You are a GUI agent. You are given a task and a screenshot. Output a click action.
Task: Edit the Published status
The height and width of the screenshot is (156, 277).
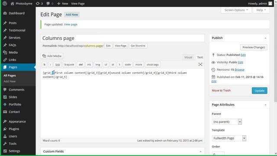(x=243, y=55)
